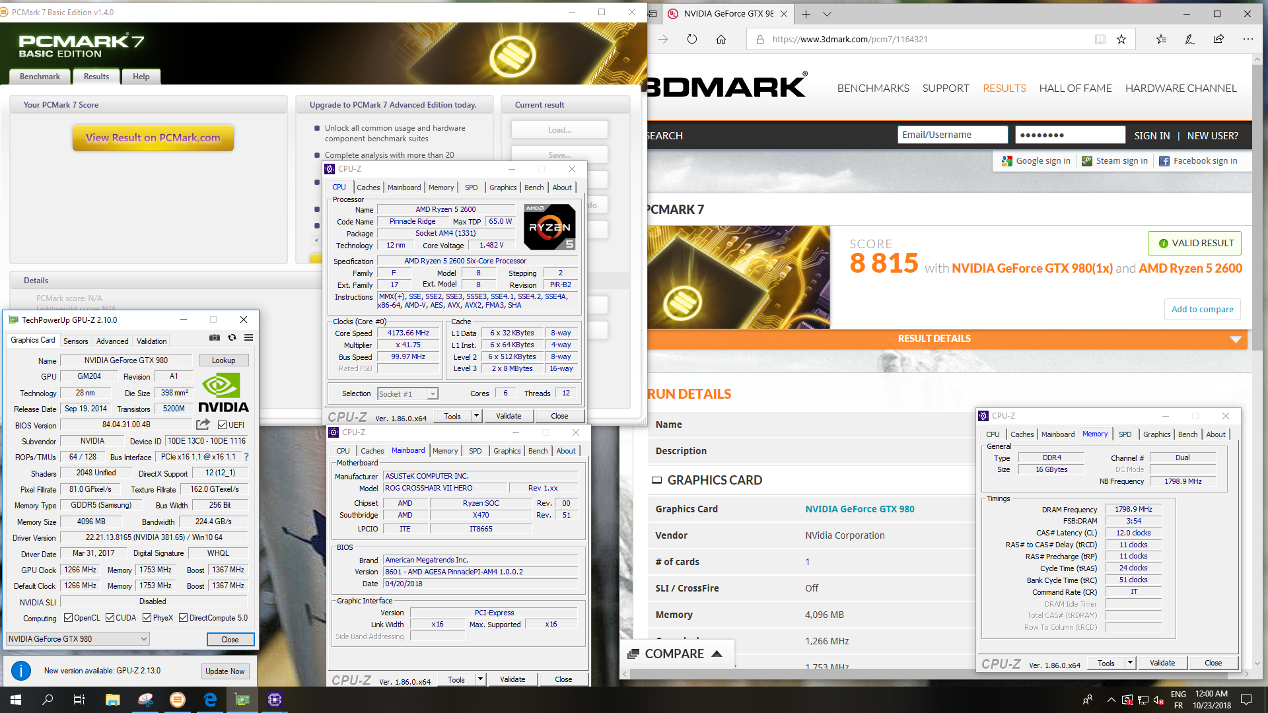Viewport: 1268px width, 713px height.
Task: Click the blue info icon in update notice
Action: pyautogui.click(x=21, y=671)
